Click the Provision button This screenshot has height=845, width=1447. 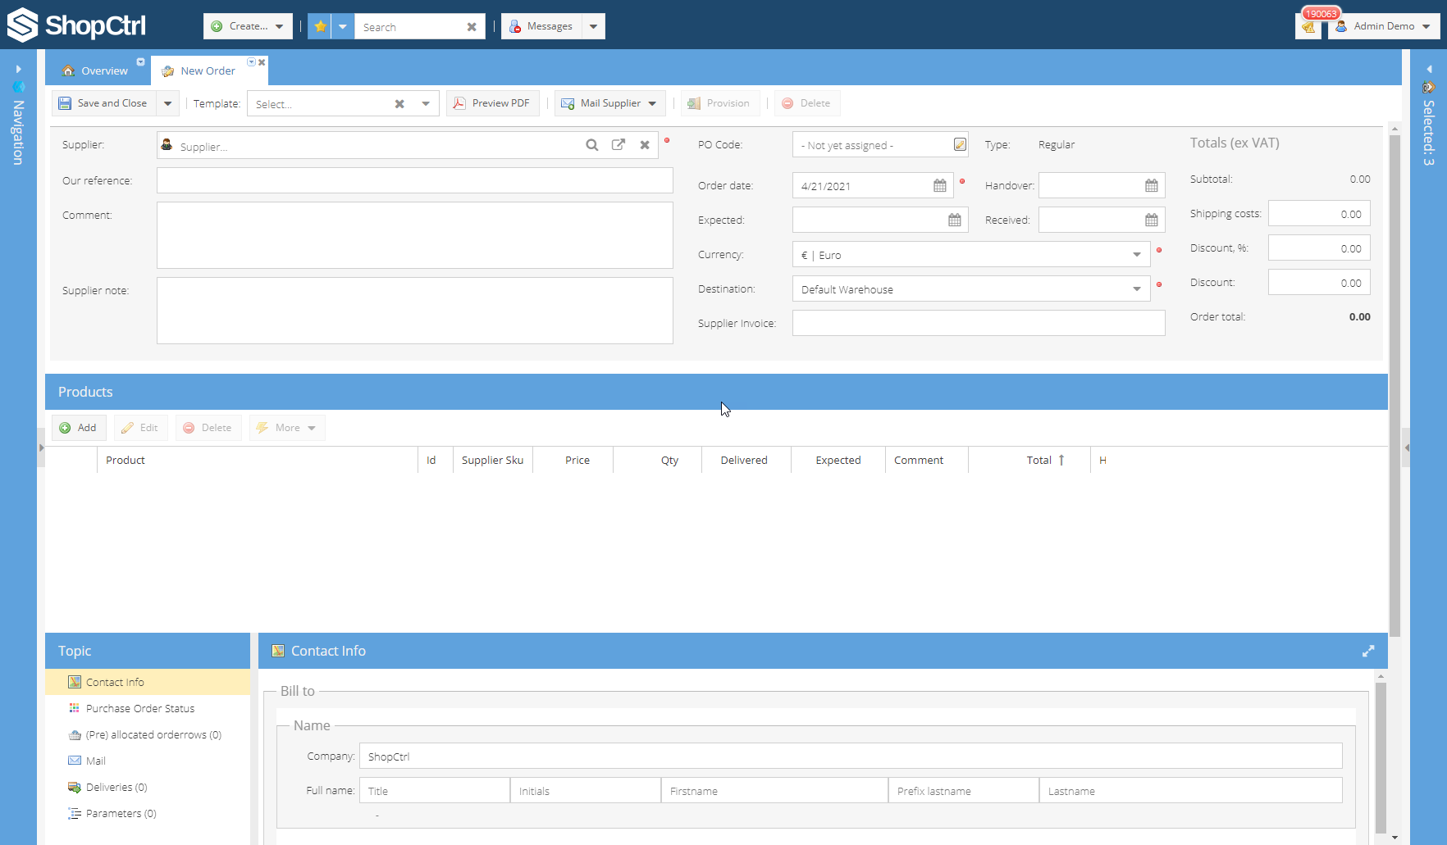[719, 103]
